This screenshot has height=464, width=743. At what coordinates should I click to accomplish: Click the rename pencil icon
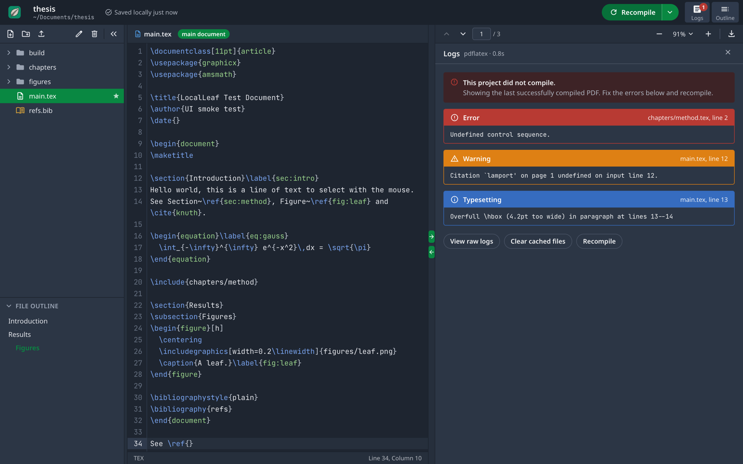coord(79,34)
